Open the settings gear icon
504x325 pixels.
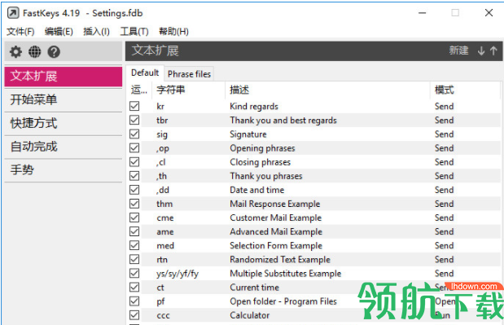[15, 52]
